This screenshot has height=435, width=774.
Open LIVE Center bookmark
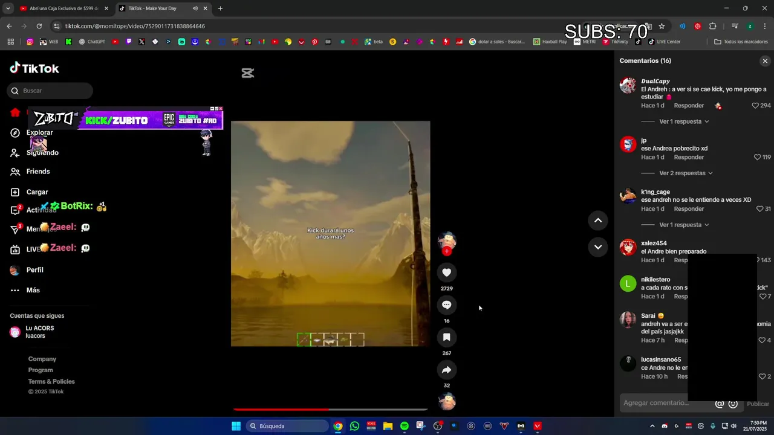(x=665, y=42)
